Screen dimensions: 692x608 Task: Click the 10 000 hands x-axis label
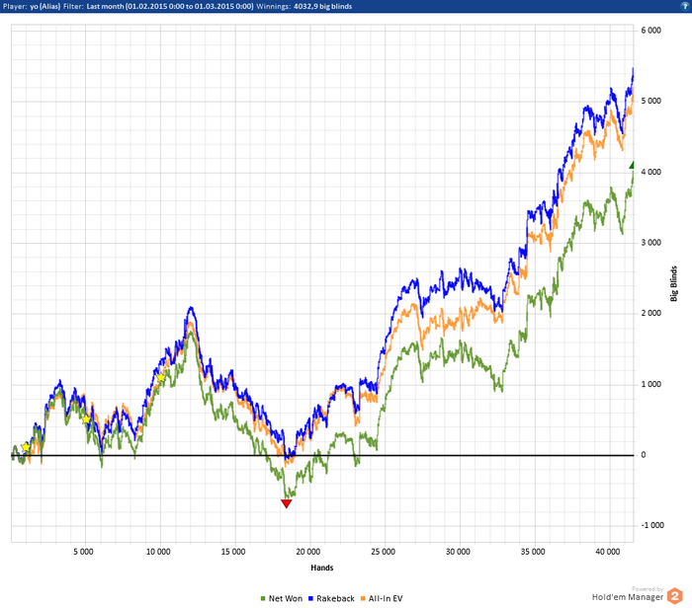tap(158, 552)
